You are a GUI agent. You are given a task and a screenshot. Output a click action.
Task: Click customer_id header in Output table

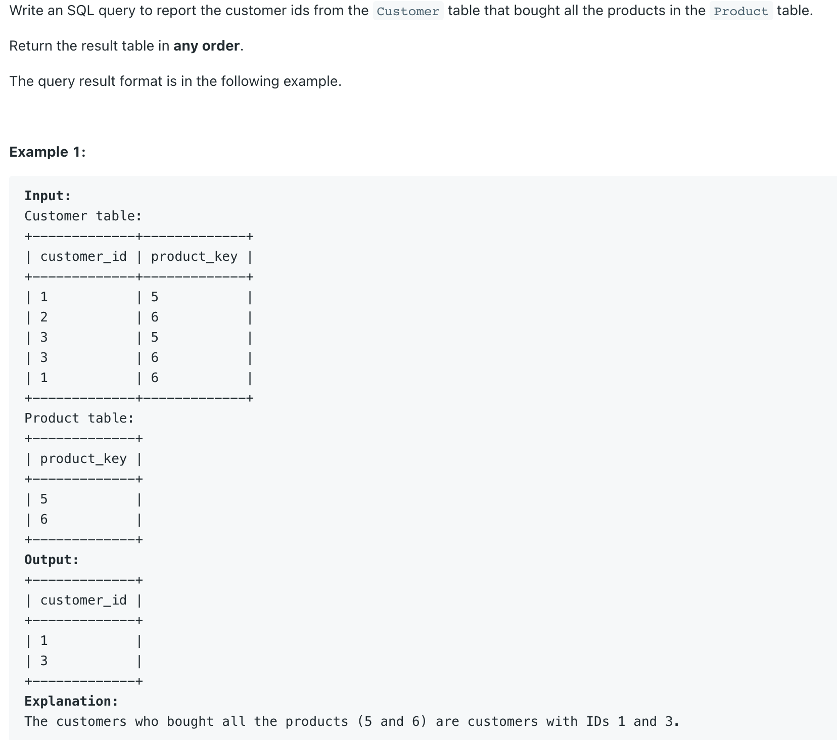83,600
